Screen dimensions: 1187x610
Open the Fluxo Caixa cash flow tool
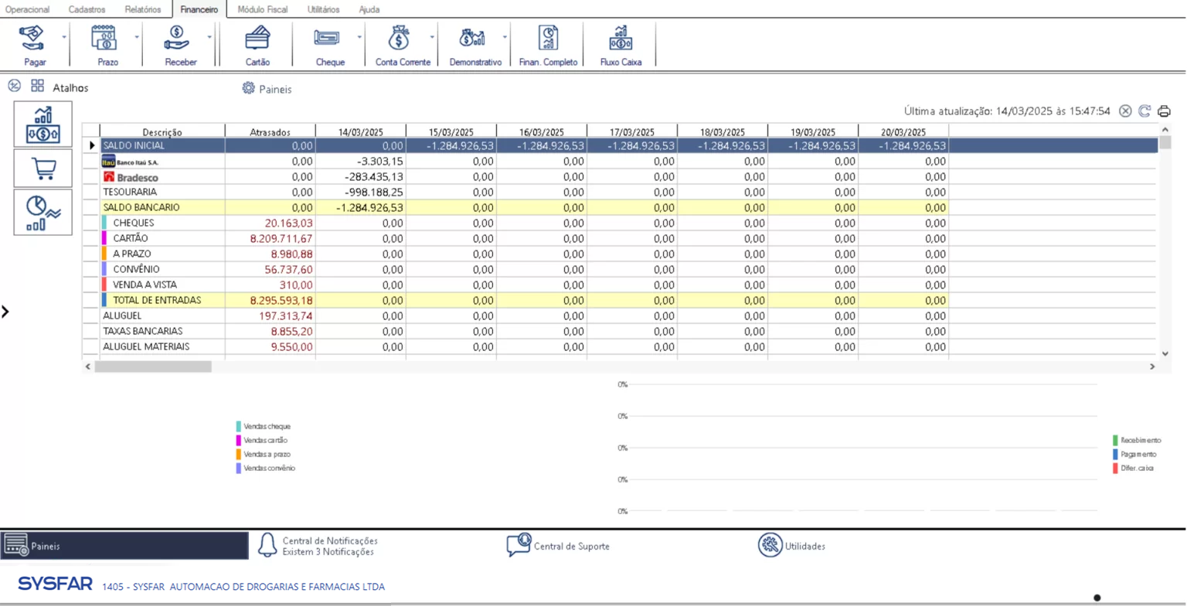[x=620, y=45]
